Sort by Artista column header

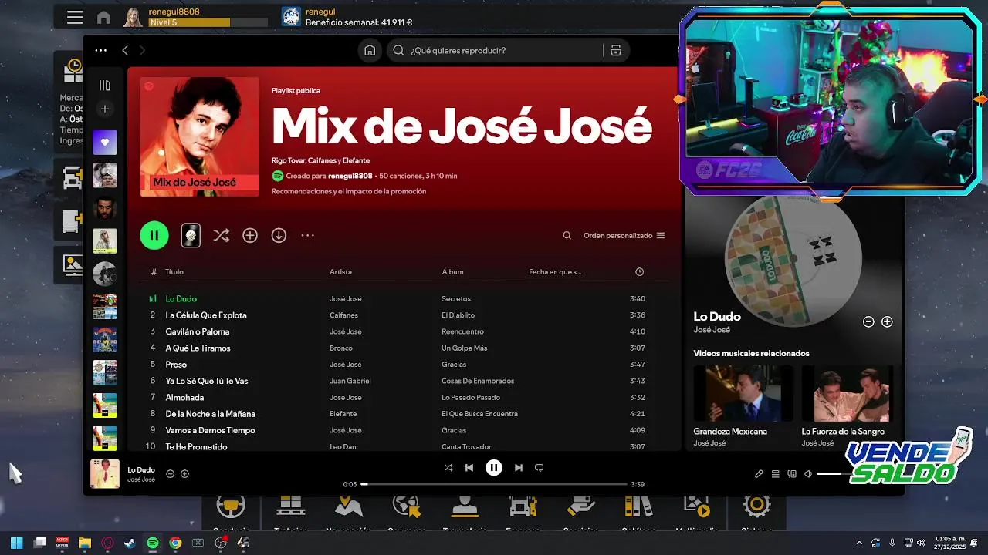click(340, 272)
